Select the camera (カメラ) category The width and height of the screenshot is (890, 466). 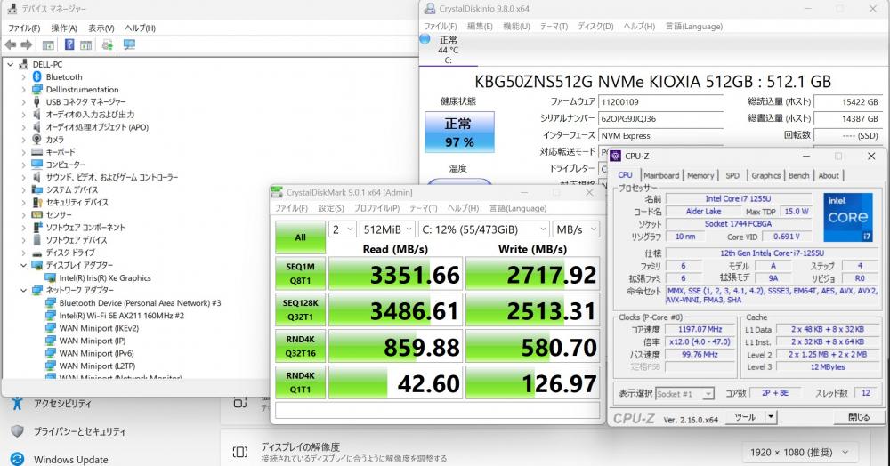click(54, 140)
